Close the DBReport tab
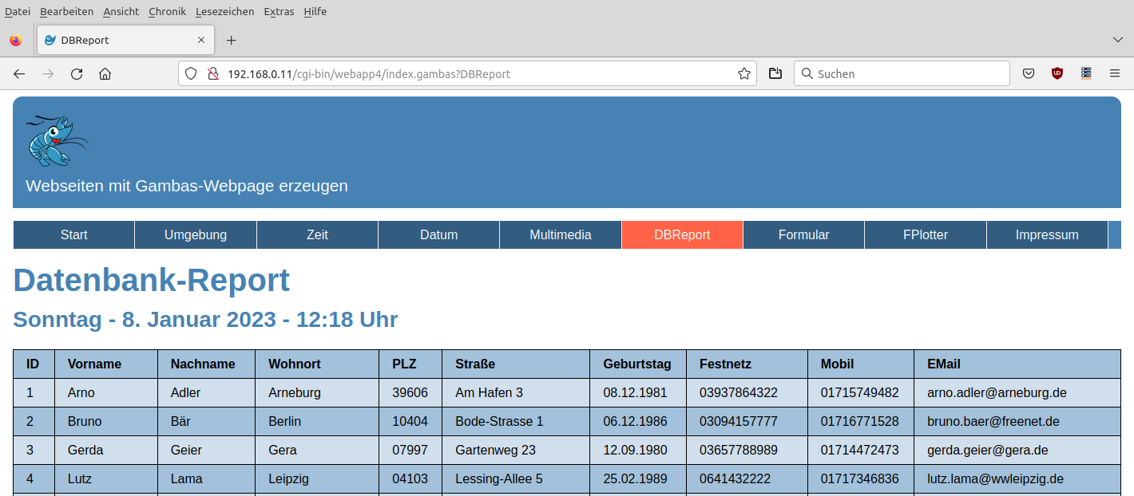The height and width of the screenshot is (496, 1134). pos(201,41)
